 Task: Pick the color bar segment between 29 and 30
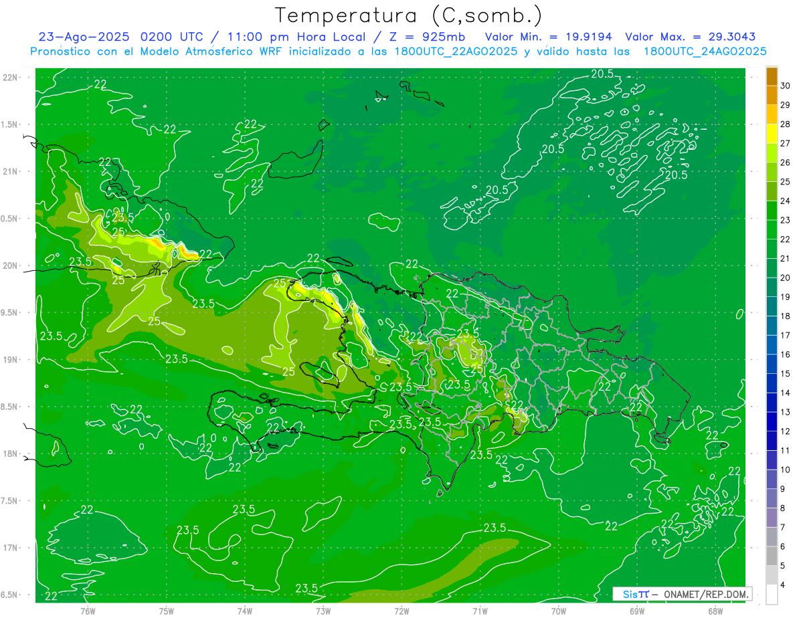point(772,96)
